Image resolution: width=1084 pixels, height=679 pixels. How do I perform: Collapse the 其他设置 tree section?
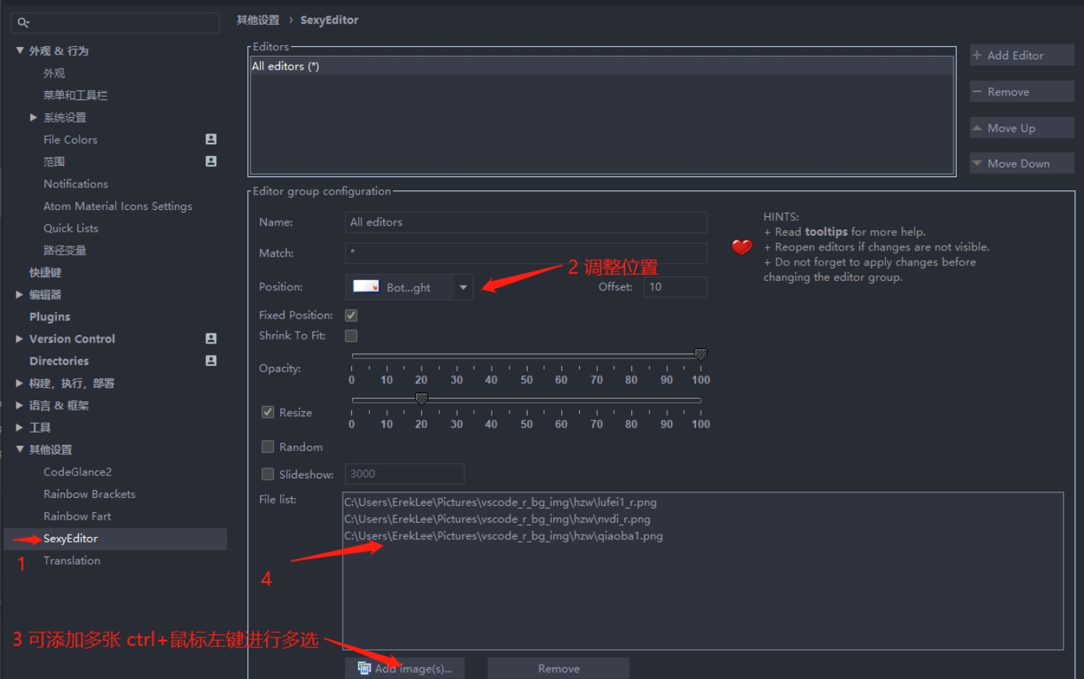[x=20, y=450]
